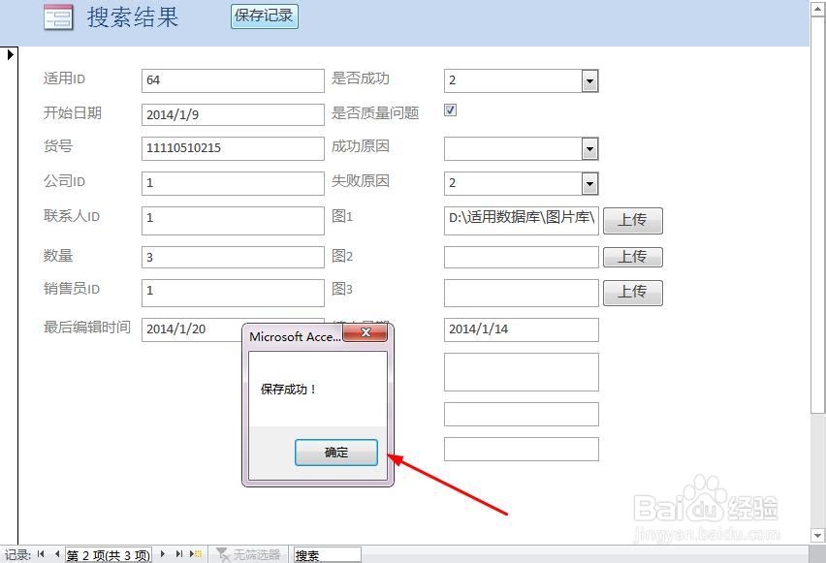
Task: Click the 无筛选器 filter indicator
Action: click(247, 554)
